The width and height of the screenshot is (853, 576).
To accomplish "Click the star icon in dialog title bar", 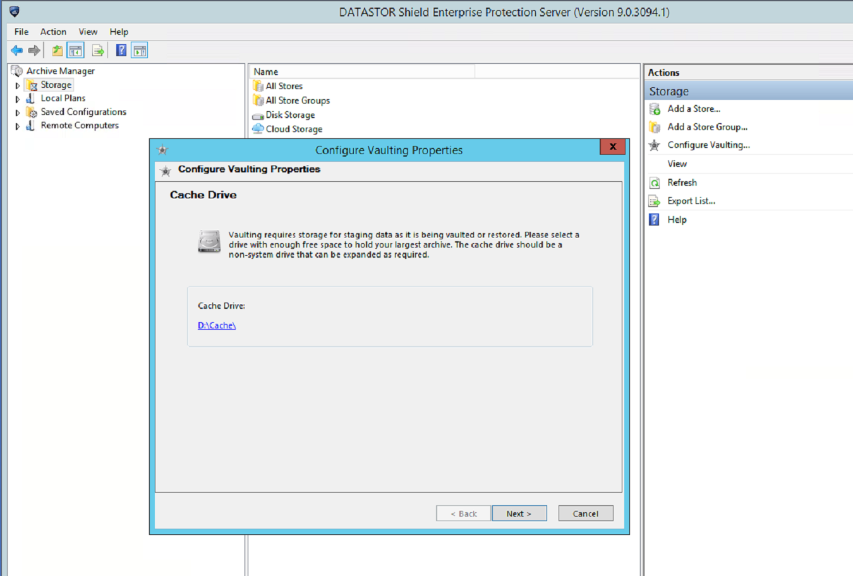I will pyautogui.click(x=162, y=150).
